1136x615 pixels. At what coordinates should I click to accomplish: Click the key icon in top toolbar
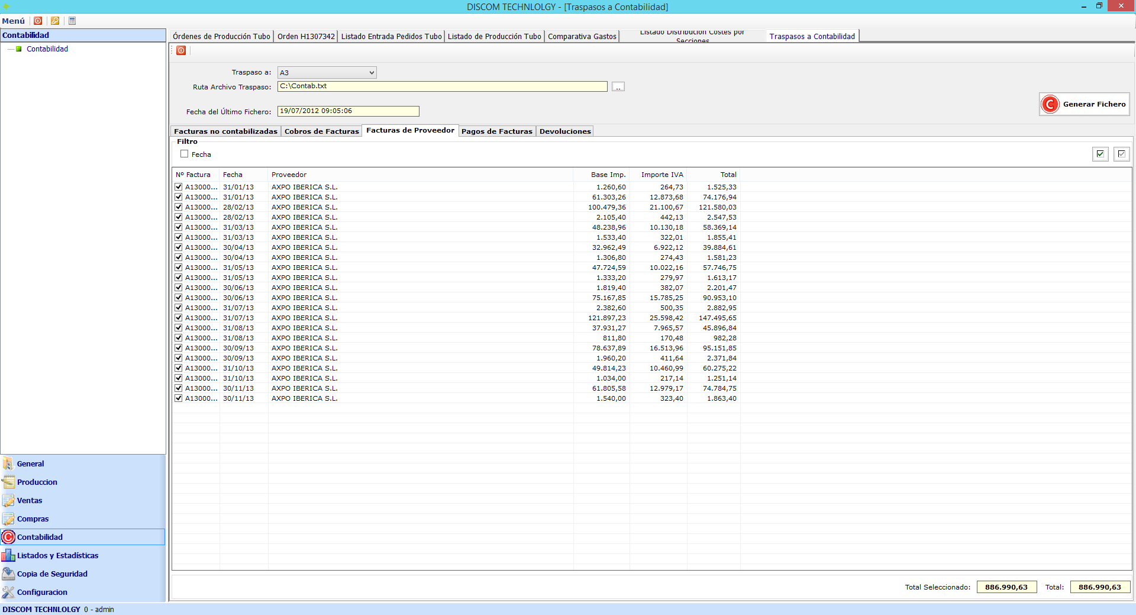(55, 21)
